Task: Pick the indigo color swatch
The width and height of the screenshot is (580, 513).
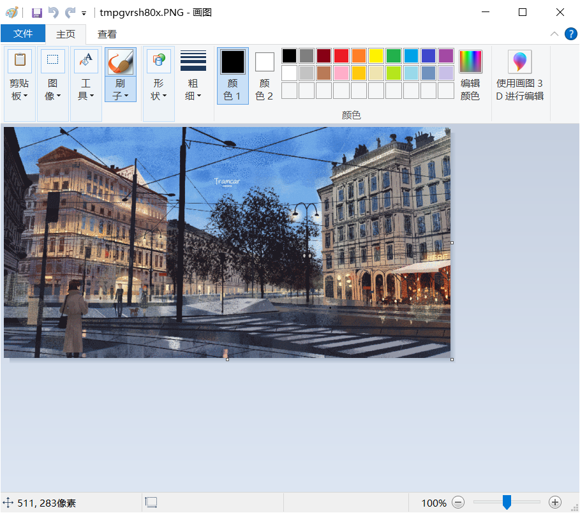Action: click(x=428, y=56)
